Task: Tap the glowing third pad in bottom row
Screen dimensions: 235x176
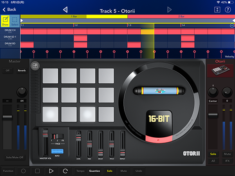Action: click(87, 114)
